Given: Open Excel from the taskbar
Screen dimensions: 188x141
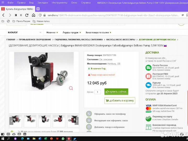Looking at the screenshot, I should coord(45,139).
